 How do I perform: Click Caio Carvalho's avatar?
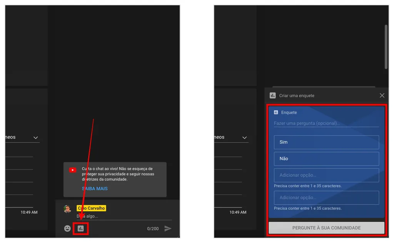point(67,209)
